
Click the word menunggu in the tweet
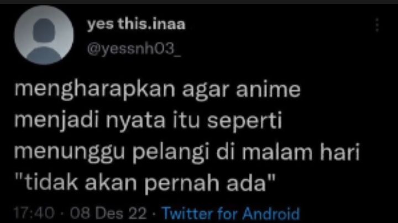click(x=70, y=153)
